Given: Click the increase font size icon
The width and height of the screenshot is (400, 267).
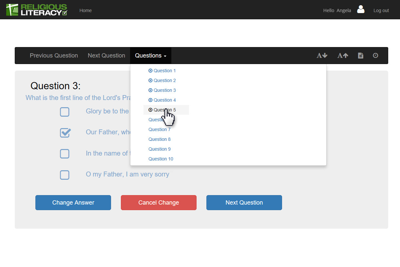Looking at the screenshot, I should click(x=343, y=56).
